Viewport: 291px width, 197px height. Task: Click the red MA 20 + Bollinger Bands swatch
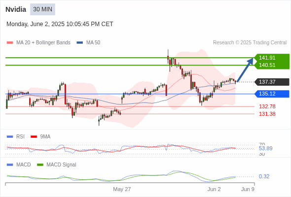(10, 43)
